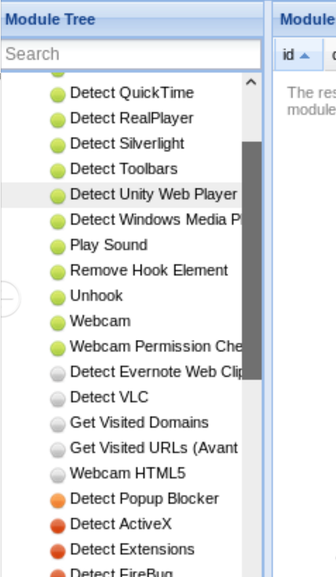
Task: Click red icon beside Detect ActiveX
Action: 58,526
